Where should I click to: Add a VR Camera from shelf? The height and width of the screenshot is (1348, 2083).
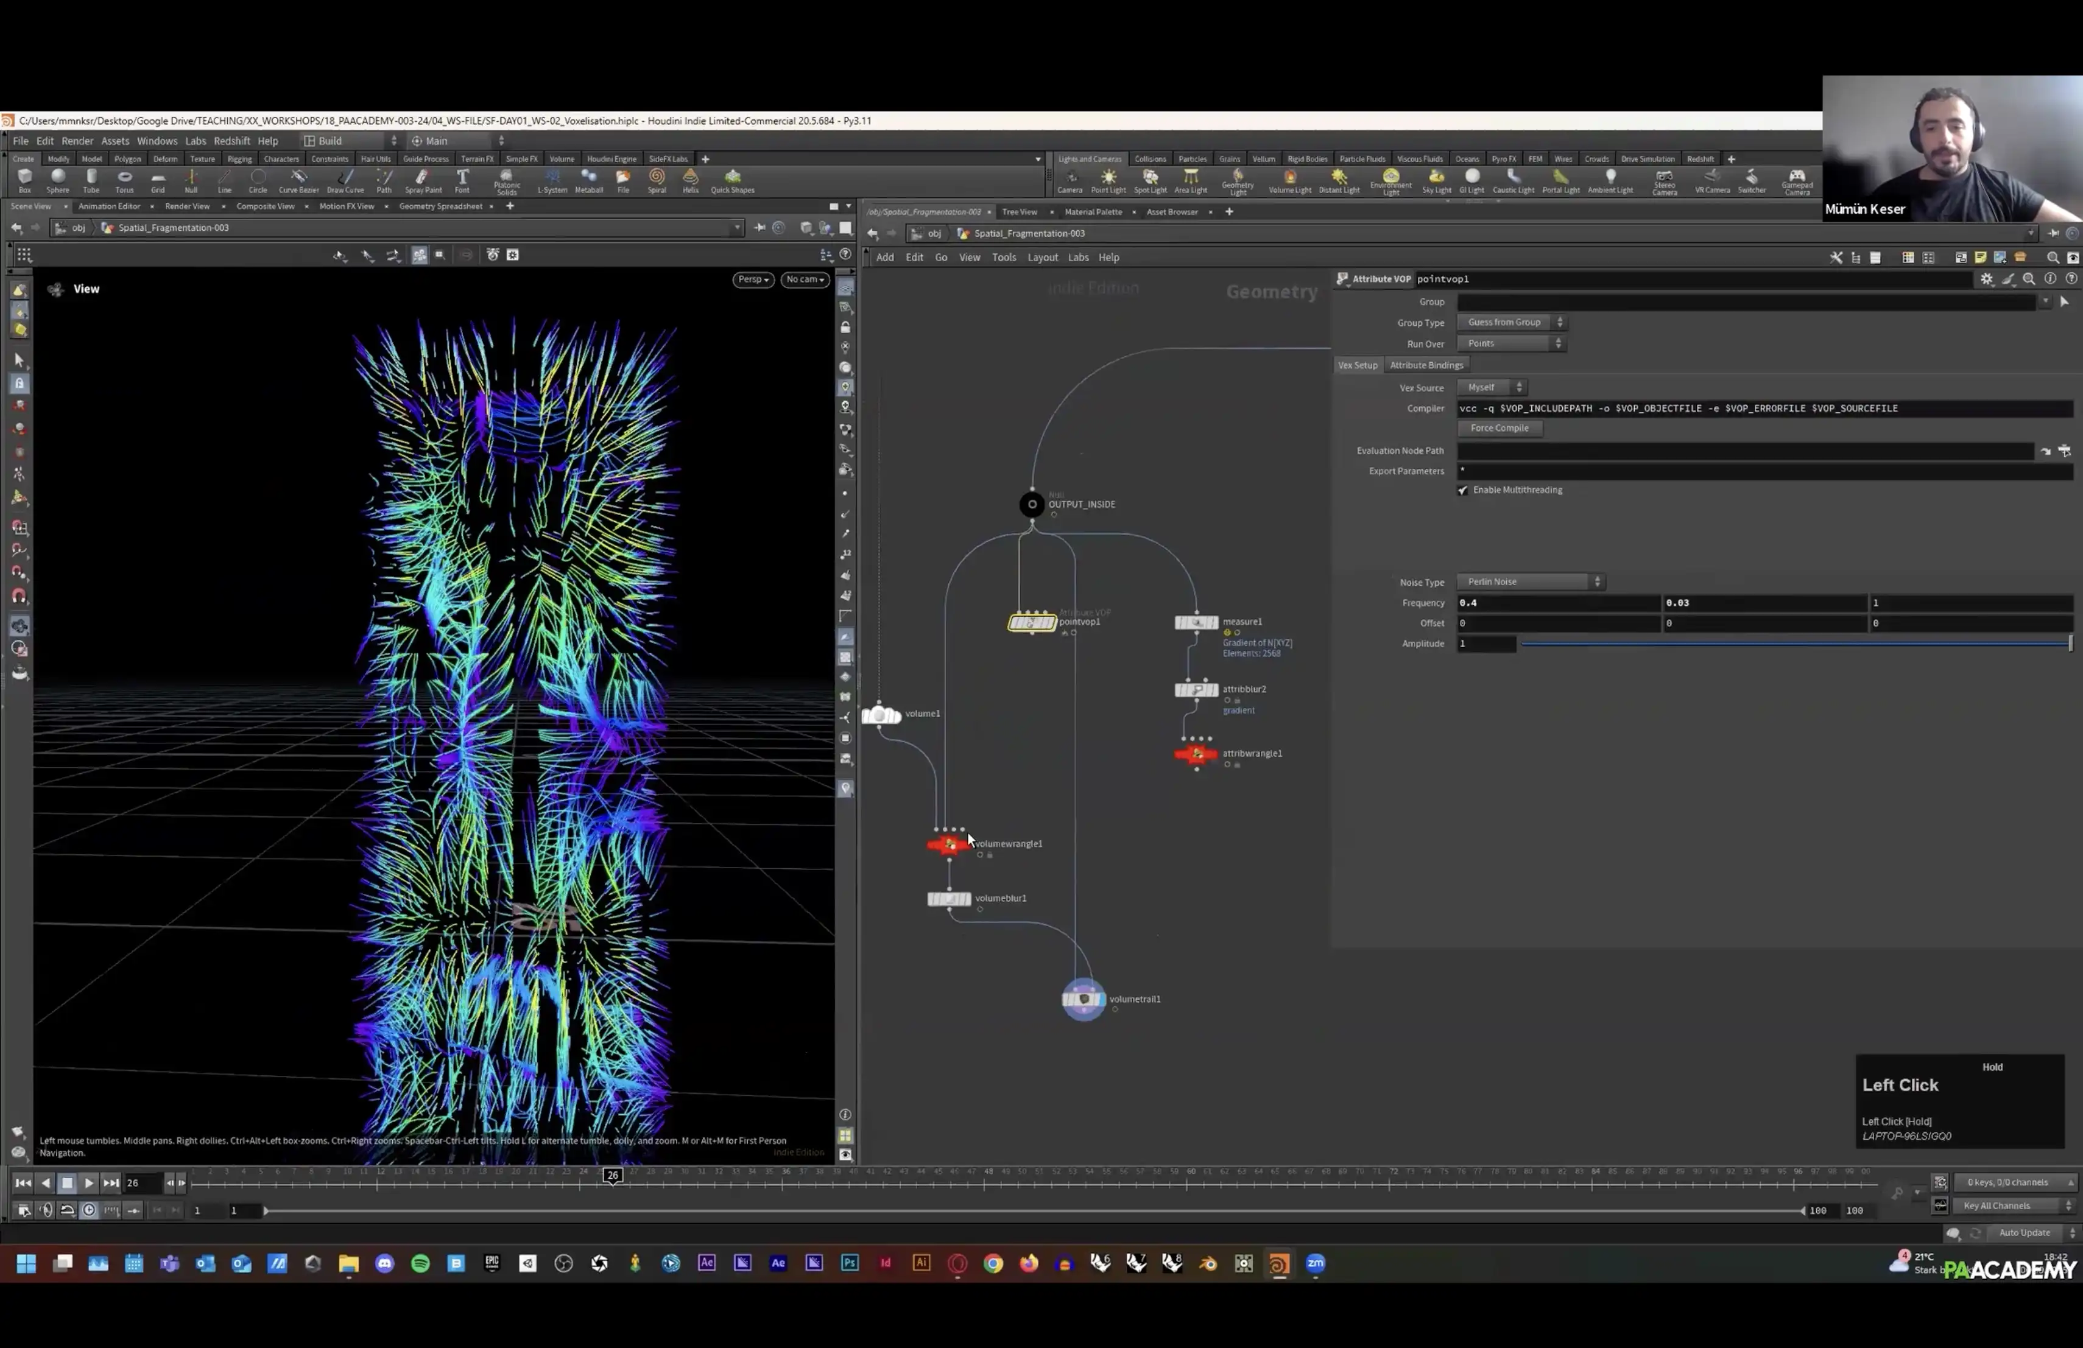click(x=1712, y=181)
